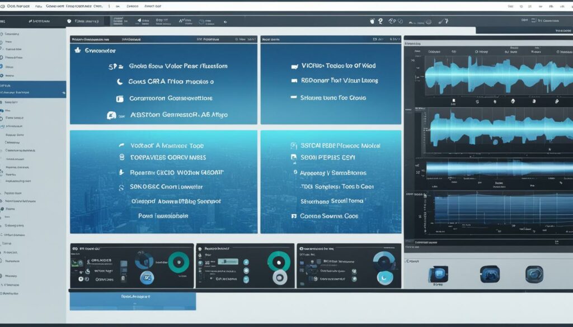Click the square icon beside 'Corarreoron Goanstevettiore'
Screen dimensions: 573x327
(x=120, y=98)
